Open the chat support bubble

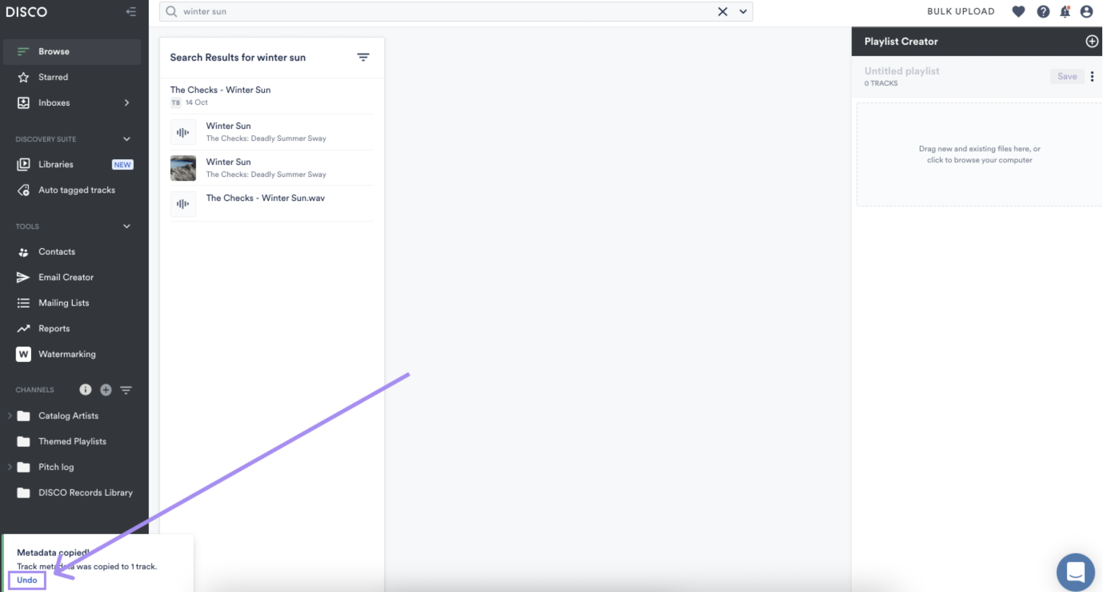pos(1075,572)
